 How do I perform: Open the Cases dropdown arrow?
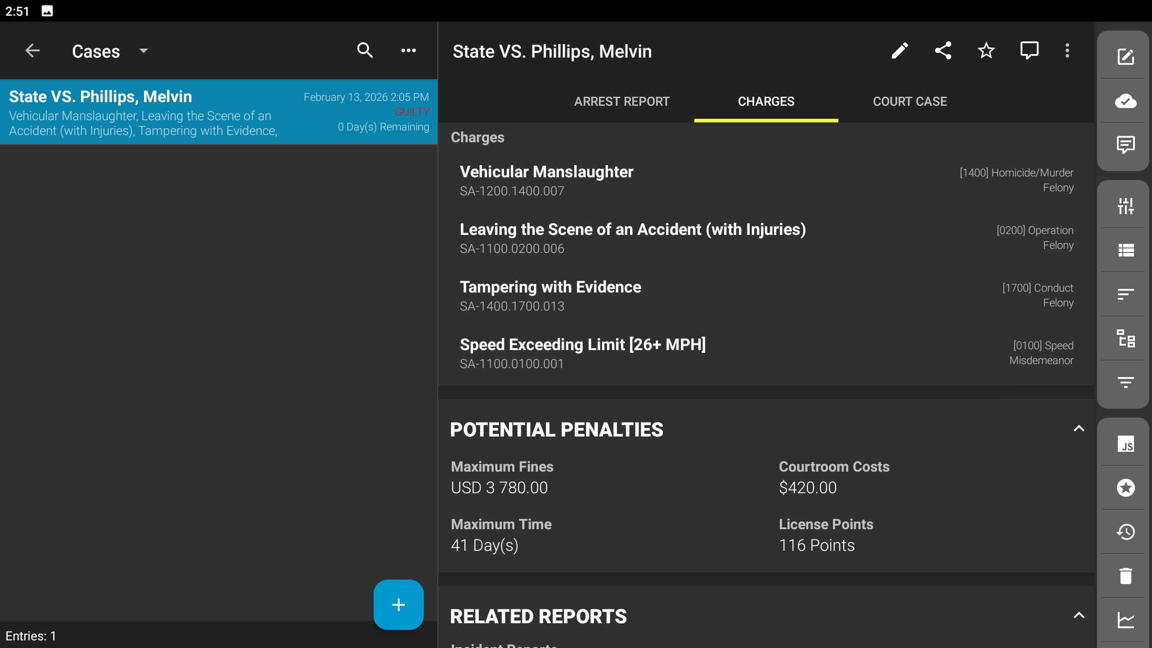[144, 51]
